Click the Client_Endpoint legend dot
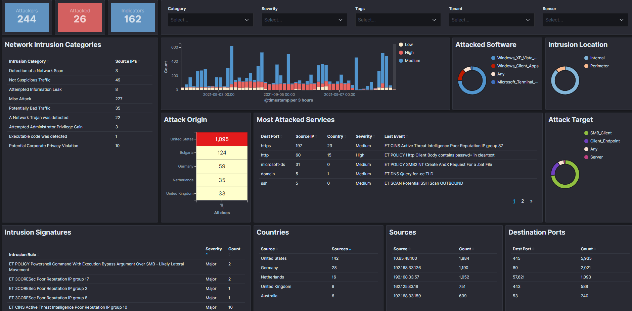Viewport: 632px width, 311px height. coord(586,141)
